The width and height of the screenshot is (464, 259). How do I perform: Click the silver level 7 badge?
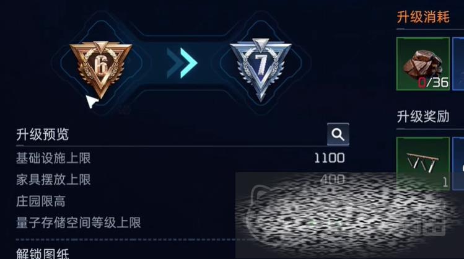[x=261, y=70]
